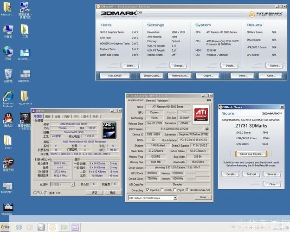290x232 pixels.
Task: Toggle the CUDA checkbox in GPU-Z
Action: pyautogui.click(x=162, y=190)
